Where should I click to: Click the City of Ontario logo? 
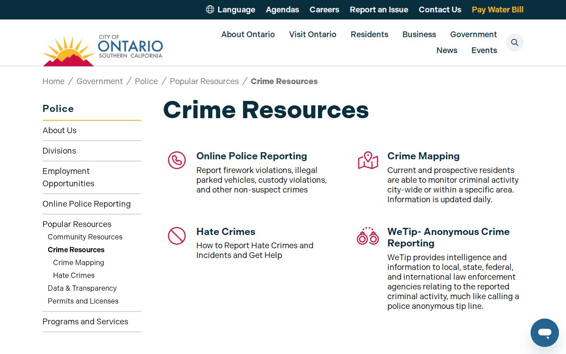coord(103,50)
